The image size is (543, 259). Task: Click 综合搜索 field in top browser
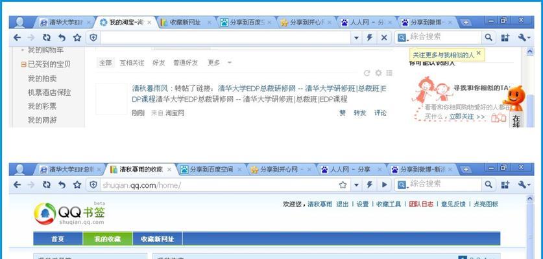coord(444,38)
